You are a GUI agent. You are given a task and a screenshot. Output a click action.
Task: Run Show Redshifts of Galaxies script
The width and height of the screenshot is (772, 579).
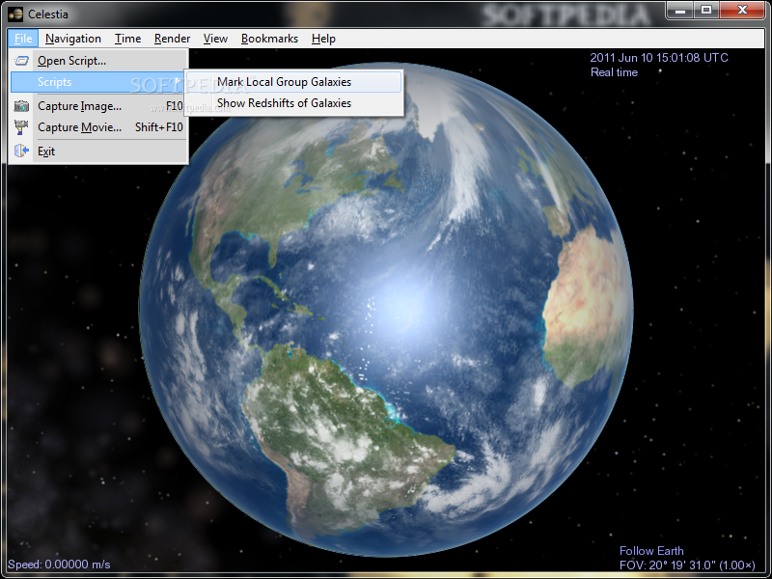pyautogui.click(x=294, y=103)
